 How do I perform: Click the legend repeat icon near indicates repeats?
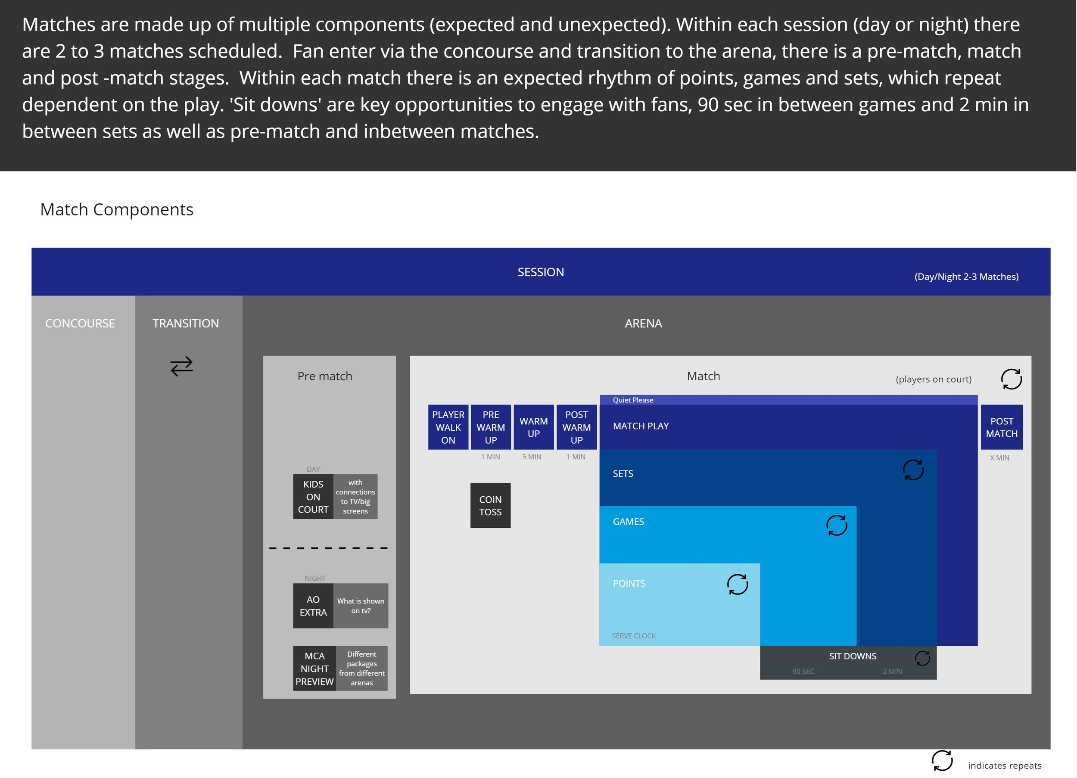[942, 760]
